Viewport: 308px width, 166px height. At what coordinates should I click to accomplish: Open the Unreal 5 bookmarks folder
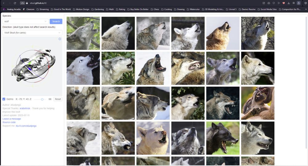[231, 9]
